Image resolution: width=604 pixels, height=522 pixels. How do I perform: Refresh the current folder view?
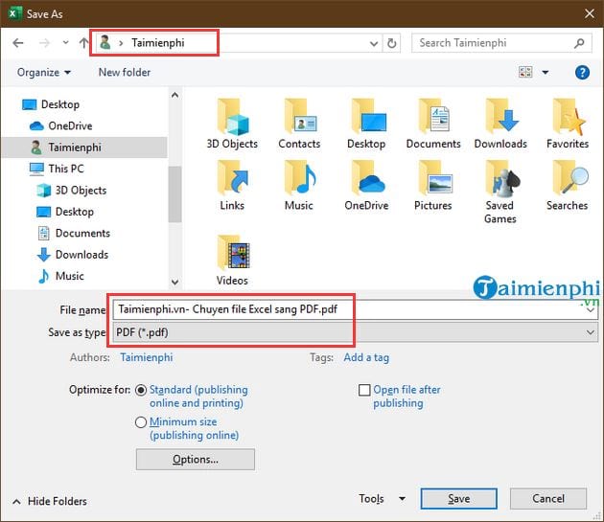coord(392,43)
